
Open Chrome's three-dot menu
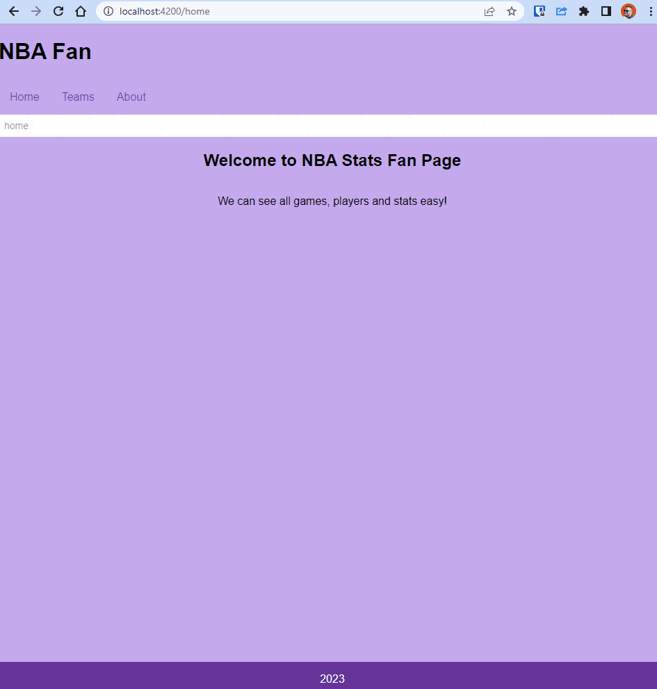[650, 11]
